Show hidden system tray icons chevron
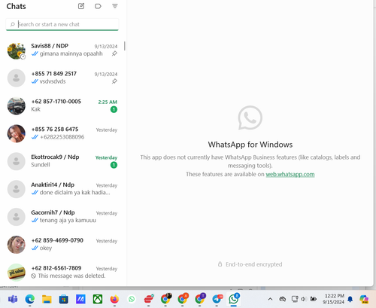 [270, 299]
